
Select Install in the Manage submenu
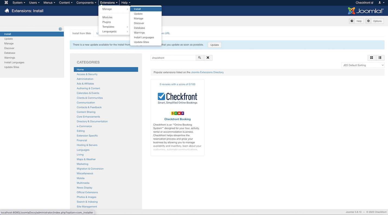pyautogui.click(x=146, y=9)
